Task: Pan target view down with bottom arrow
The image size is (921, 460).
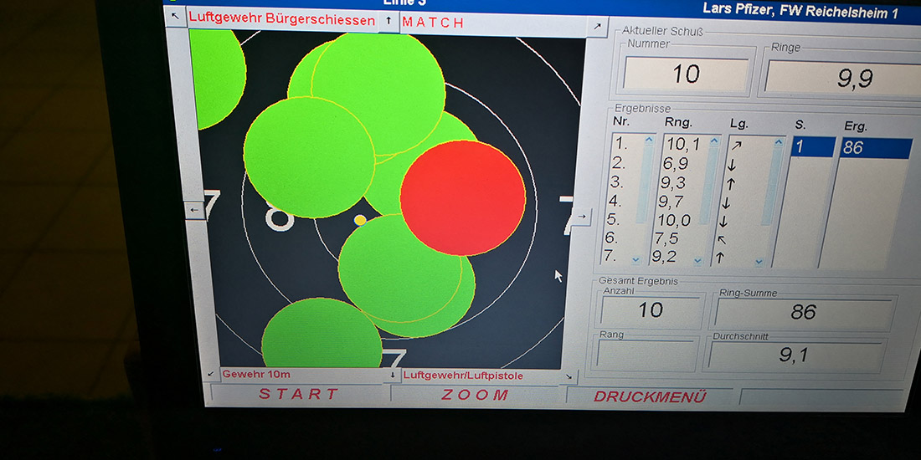Action: [392, 375]
